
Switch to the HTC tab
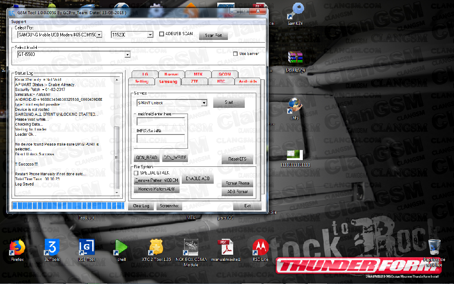221,82
